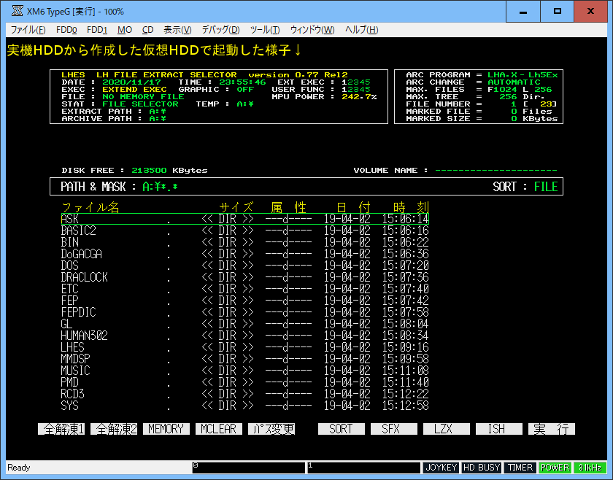Close the XM6 TypeG window
This screenshot has height=480, width=613.
click(590, 12)
